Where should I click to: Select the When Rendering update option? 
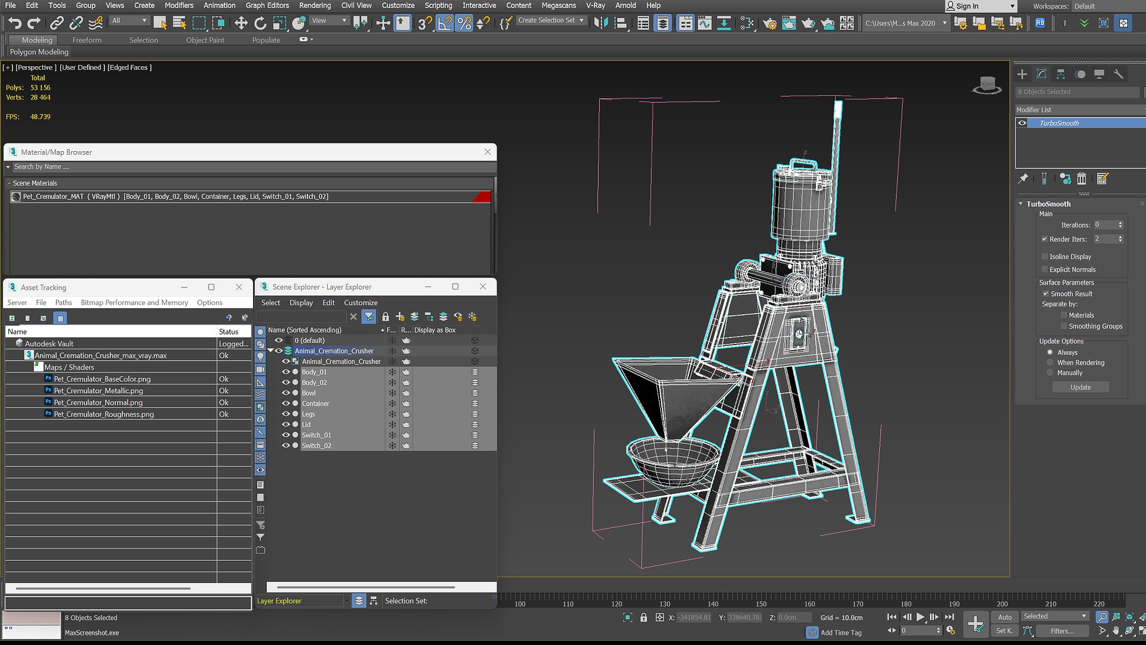(1050, 363)
